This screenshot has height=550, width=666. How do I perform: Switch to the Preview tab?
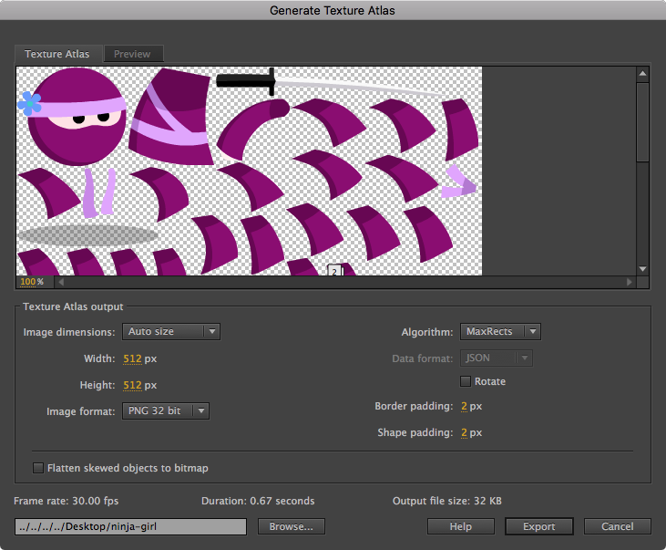[132, 54]
